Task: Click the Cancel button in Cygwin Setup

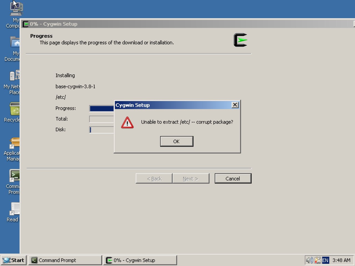Action: pos(233,178)
